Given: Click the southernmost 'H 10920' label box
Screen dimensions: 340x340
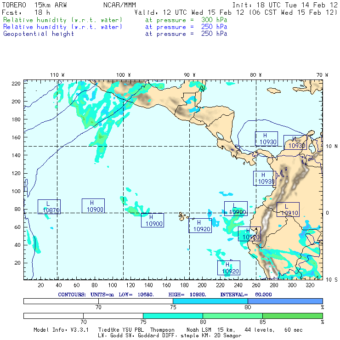Looking at the screenshot, I should click(229, 268).
